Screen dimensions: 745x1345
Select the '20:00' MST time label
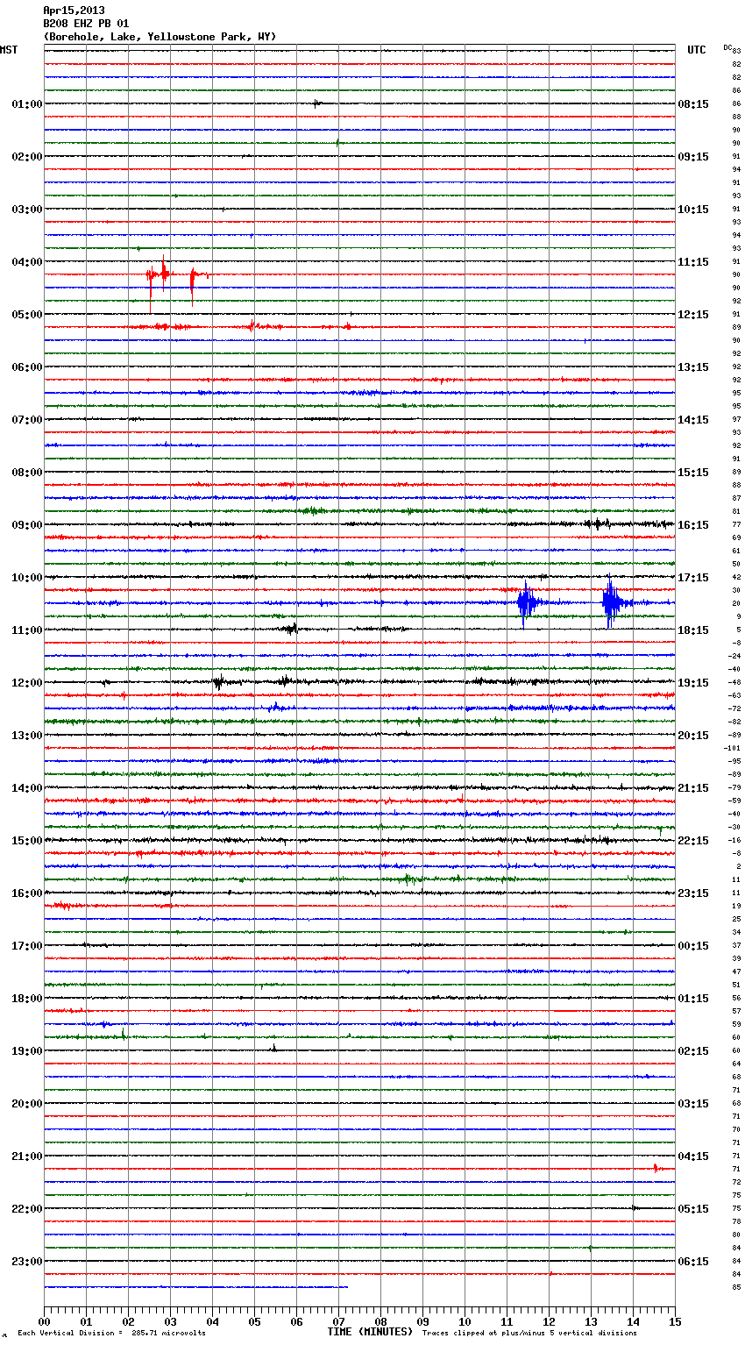pos(27,1104)
